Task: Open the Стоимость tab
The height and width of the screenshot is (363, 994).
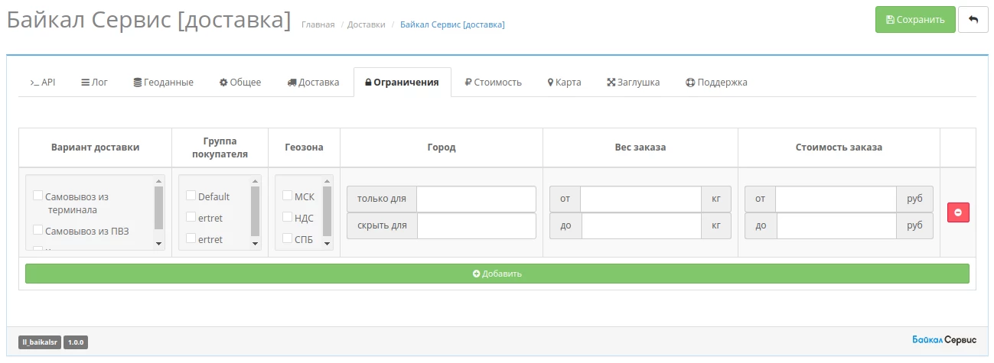Action: point(493,82)
